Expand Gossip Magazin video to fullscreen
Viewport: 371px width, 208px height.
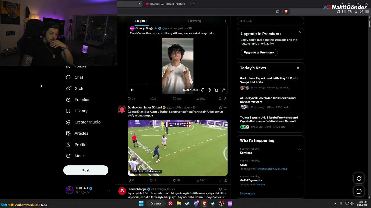(223, 90)
